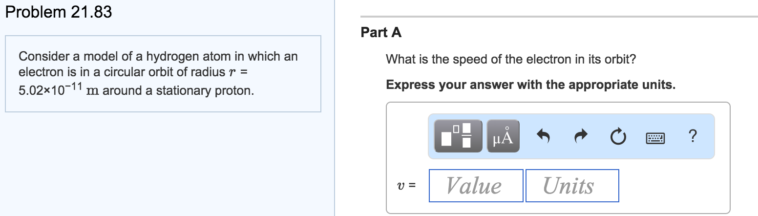Click the electron speed question text

(511, 60)
